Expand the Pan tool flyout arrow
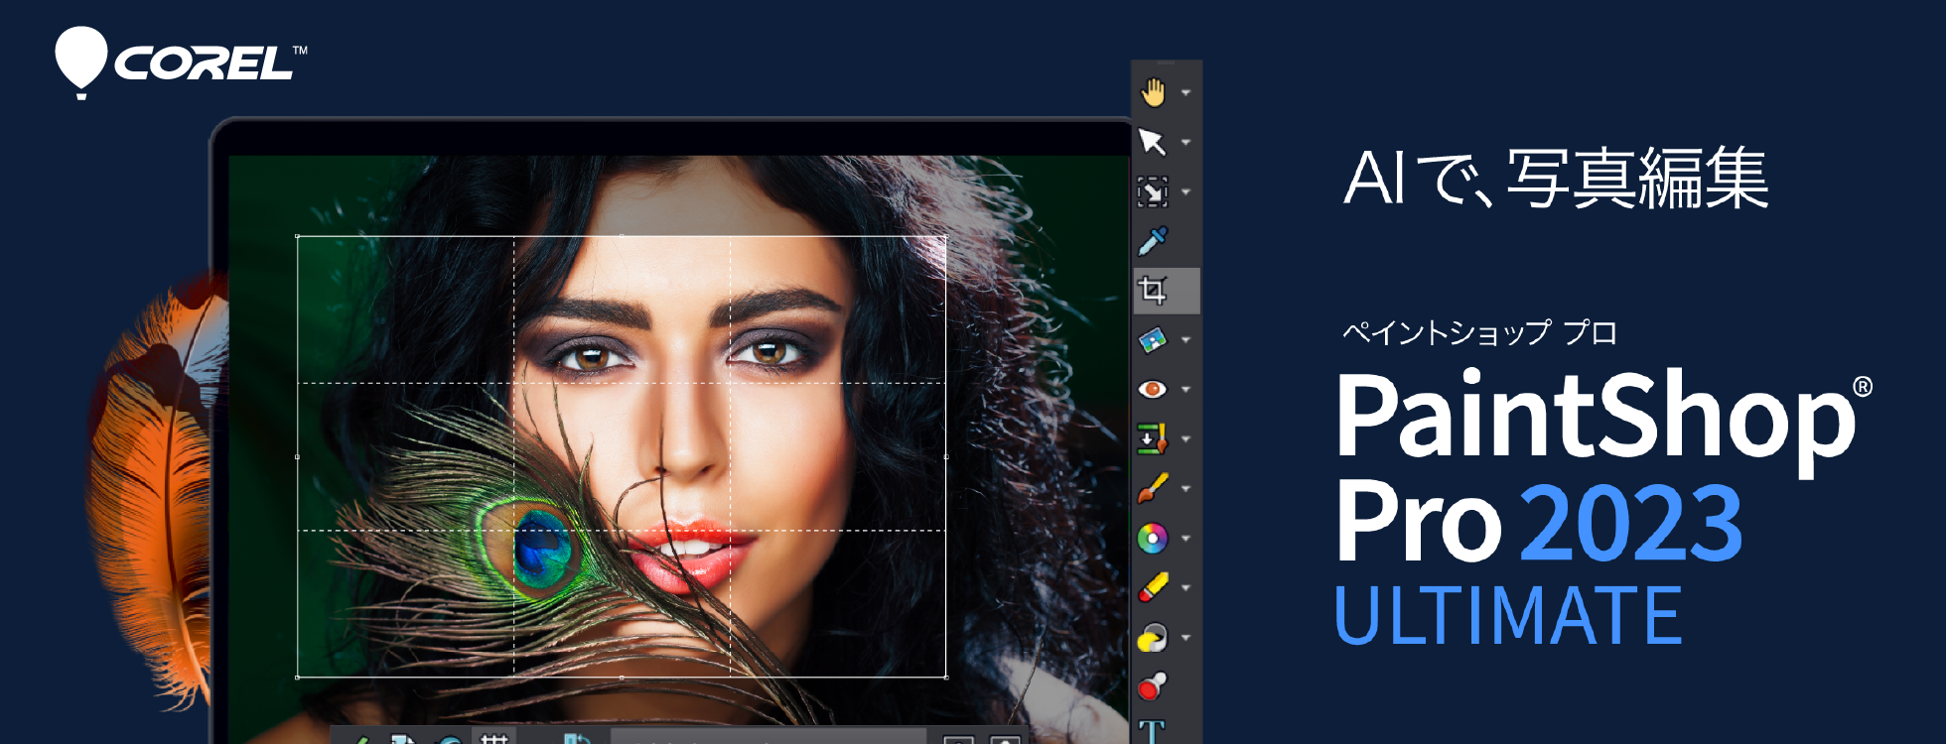 coord(1185,93)
